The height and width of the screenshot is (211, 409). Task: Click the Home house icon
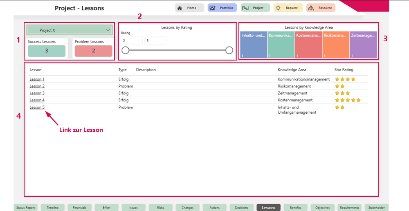click(x=180, y=8)
